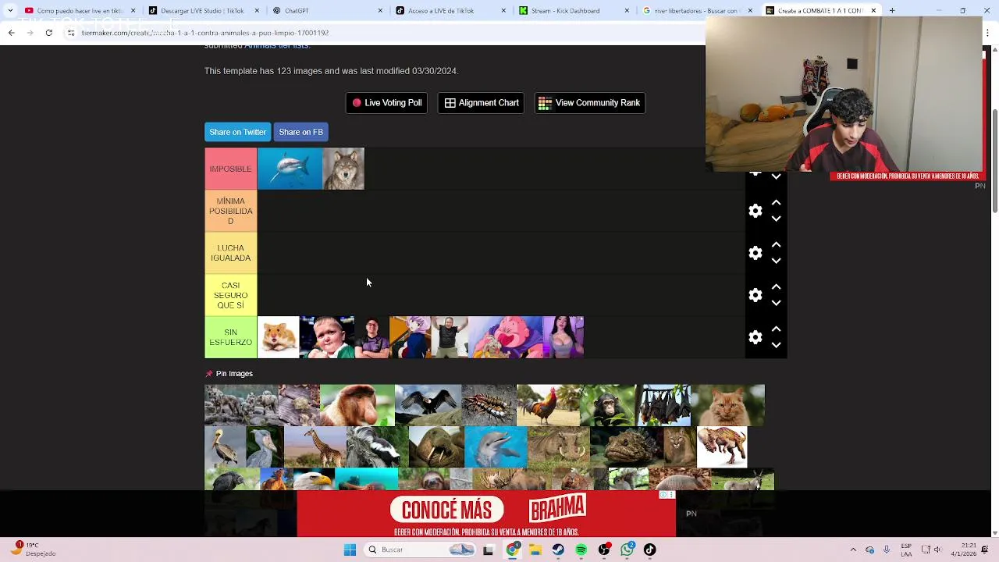Pick the orange cat image in the pool
The width and height of the screenshot is (999, 562).
point(727,405)
